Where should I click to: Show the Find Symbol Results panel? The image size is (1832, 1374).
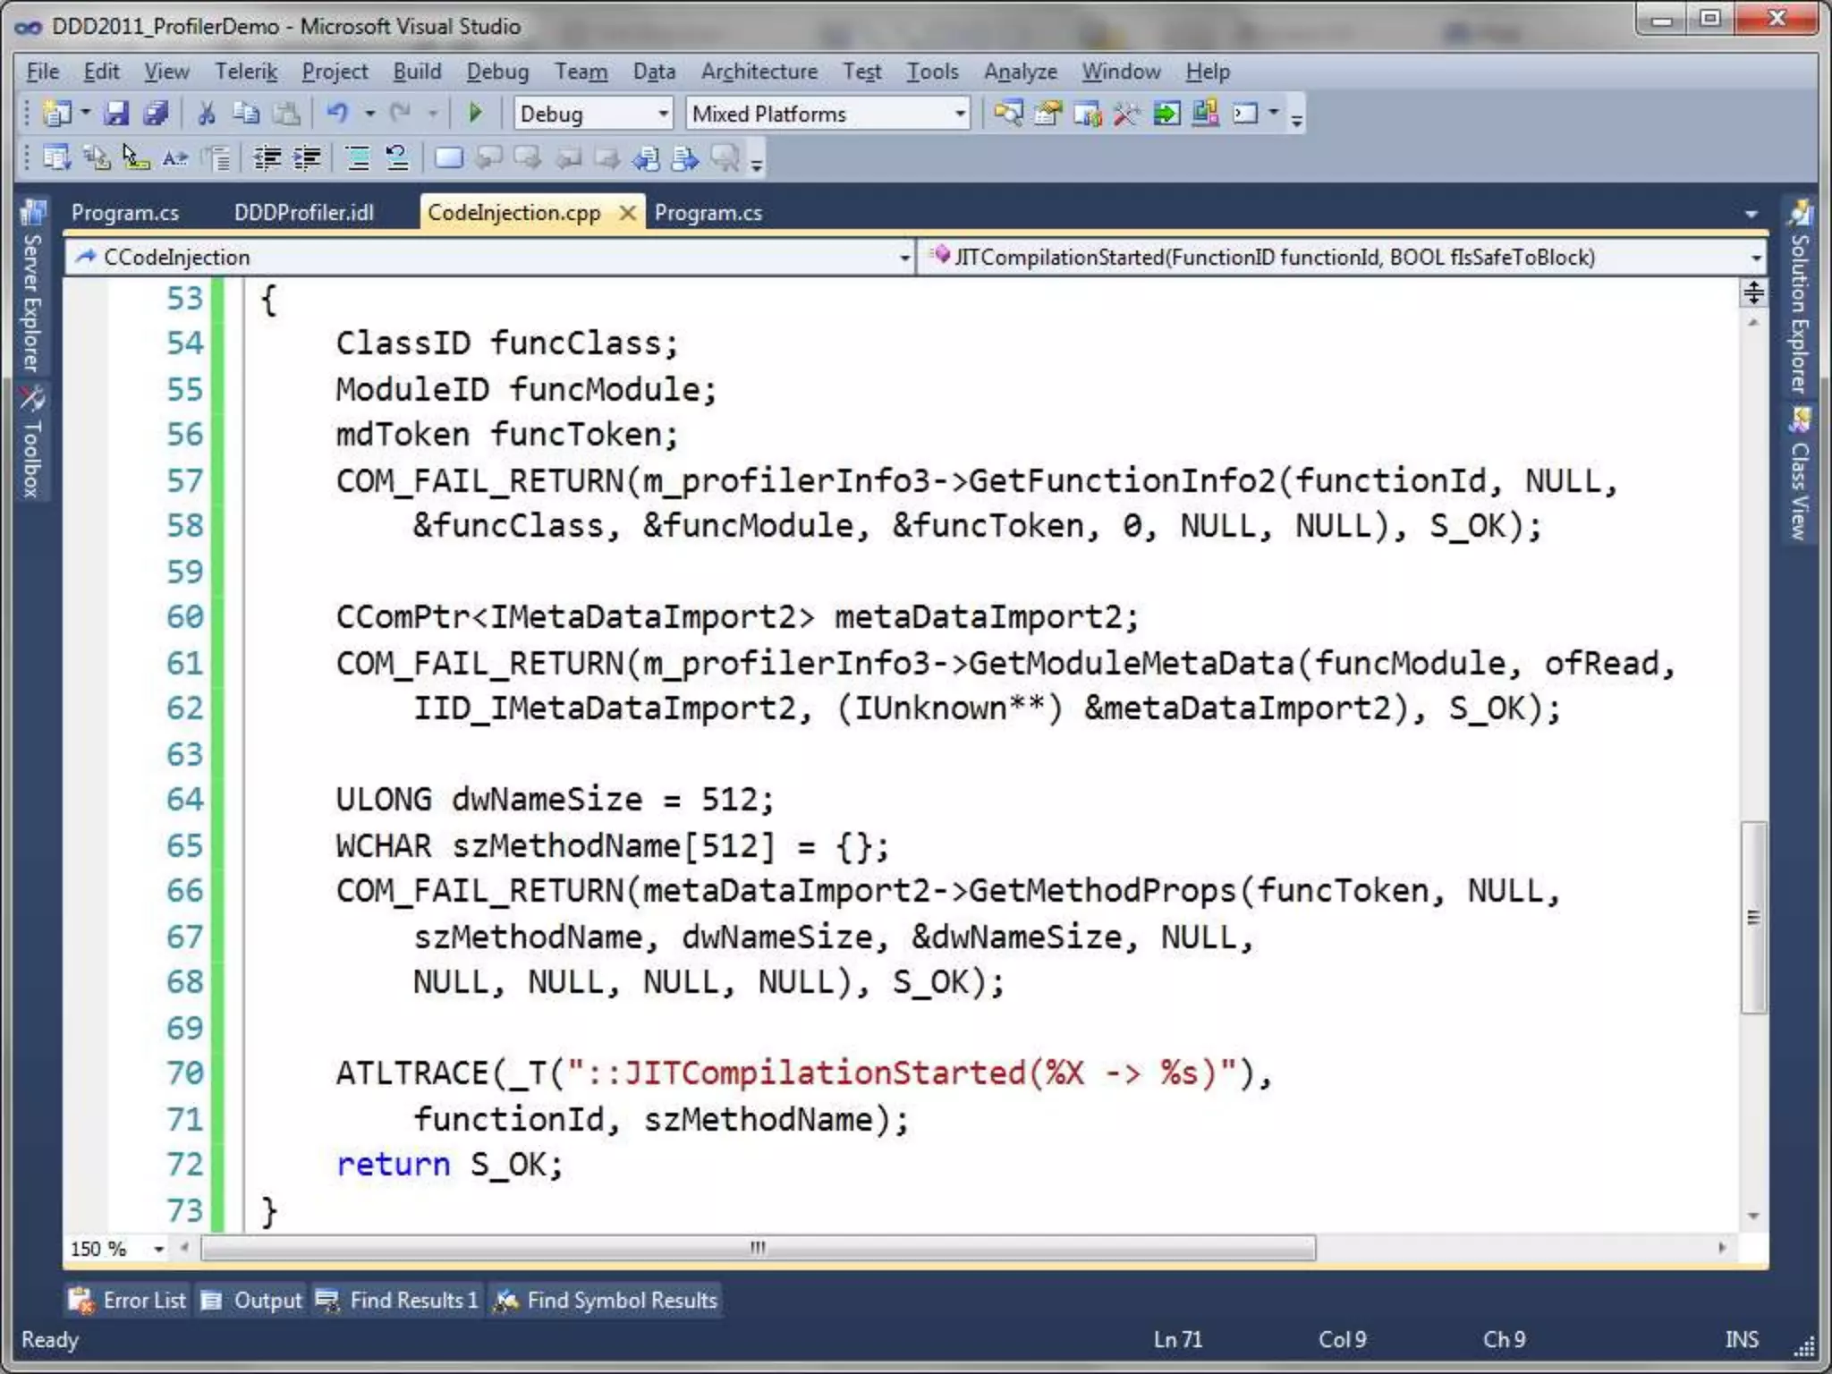point(606,1300)
